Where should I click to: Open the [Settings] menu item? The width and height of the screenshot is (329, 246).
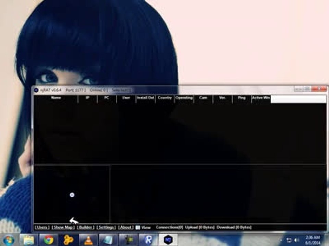pos(106,228)
